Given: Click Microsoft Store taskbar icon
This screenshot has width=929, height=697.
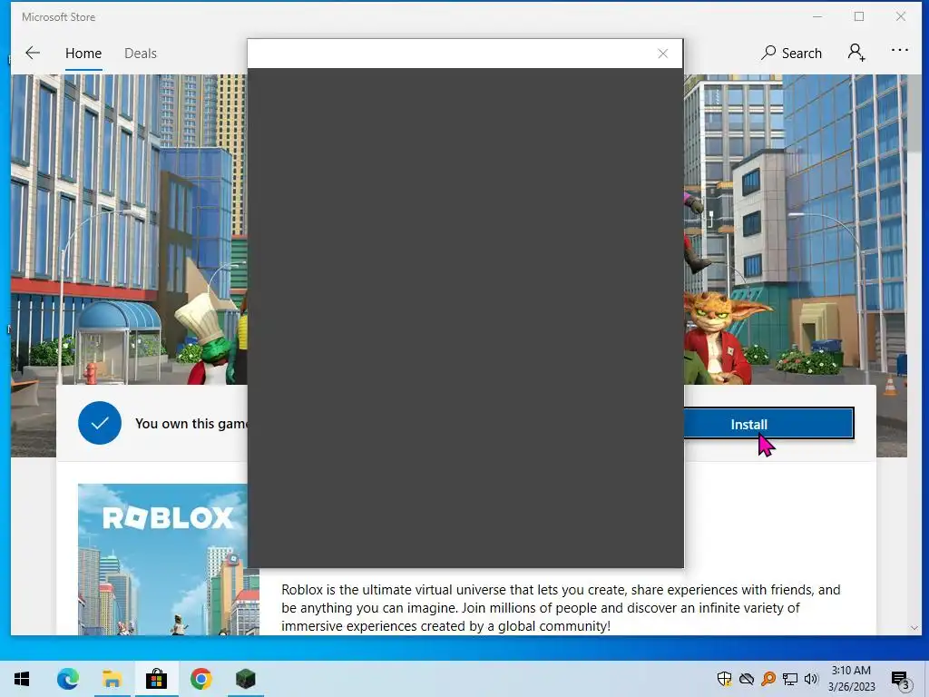Looking at the screenshot, I should (156, 679).
